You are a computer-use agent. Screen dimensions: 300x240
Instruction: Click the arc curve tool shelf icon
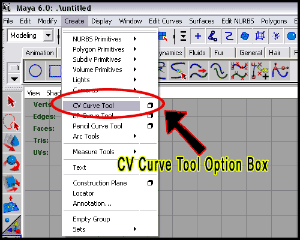click(x=280, y=71)
